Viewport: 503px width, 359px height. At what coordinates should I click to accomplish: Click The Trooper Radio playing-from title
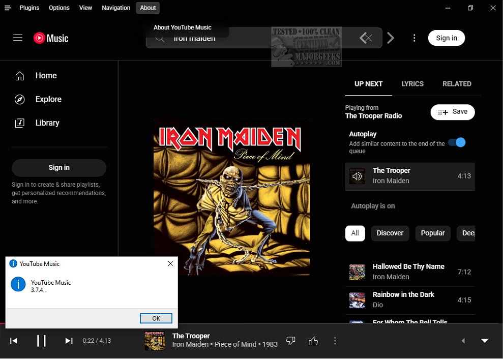coord(373,116)
